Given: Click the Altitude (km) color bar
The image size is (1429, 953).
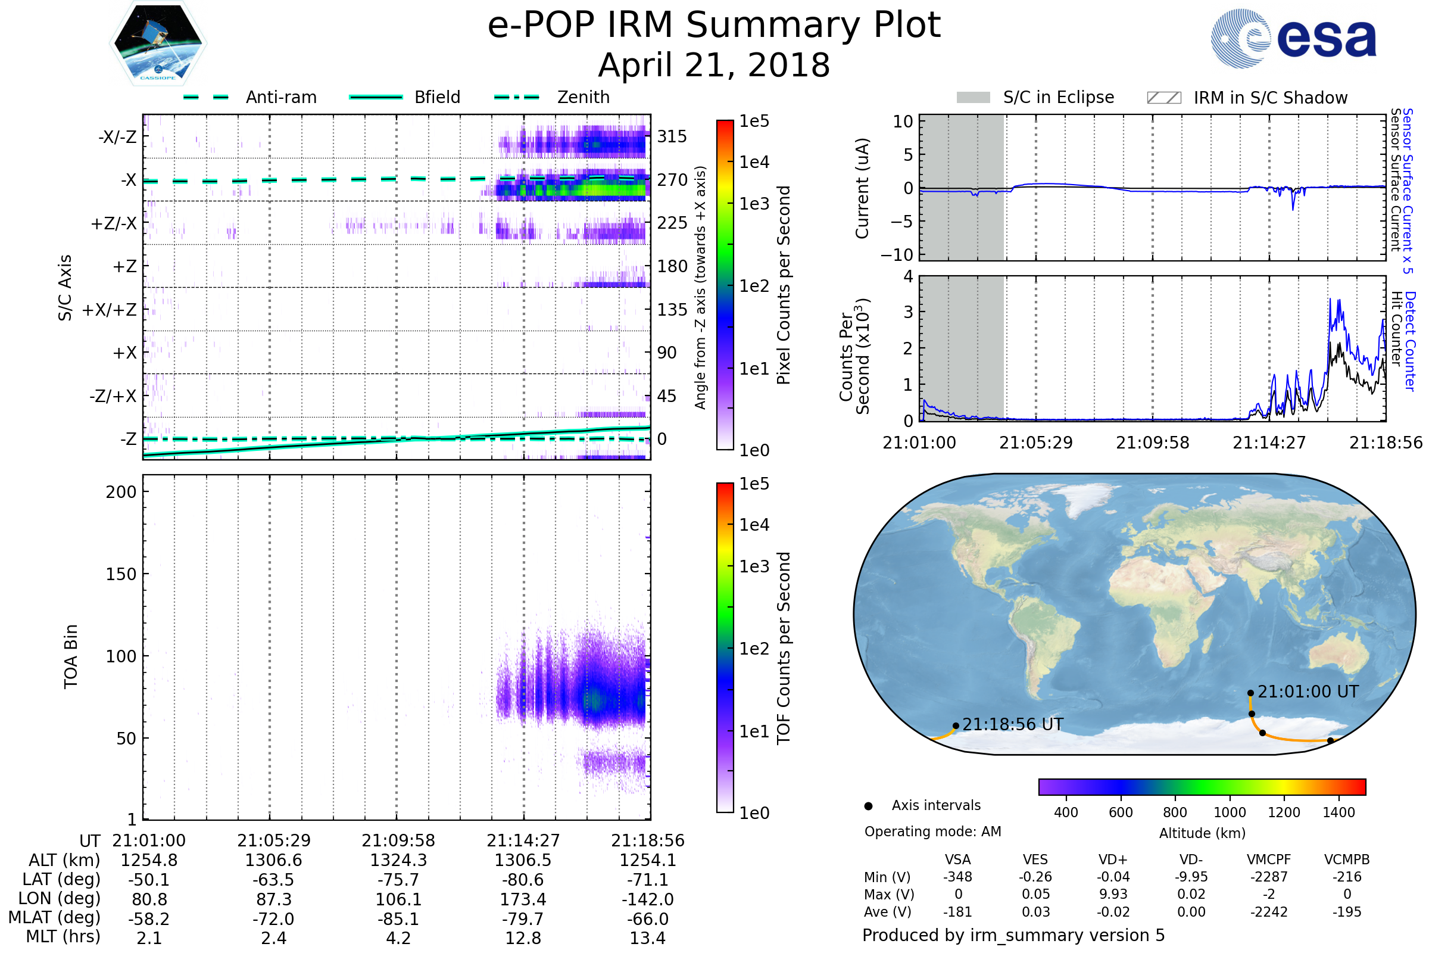Looking at the screenshot, I should (1202, 786).
